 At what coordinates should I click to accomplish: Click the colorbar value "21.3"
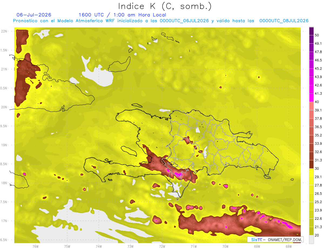pyautogui.click(x=318, y=227)
